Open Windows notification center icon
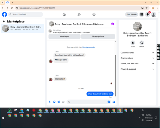 pyautogui.click(x=156, y=118)
